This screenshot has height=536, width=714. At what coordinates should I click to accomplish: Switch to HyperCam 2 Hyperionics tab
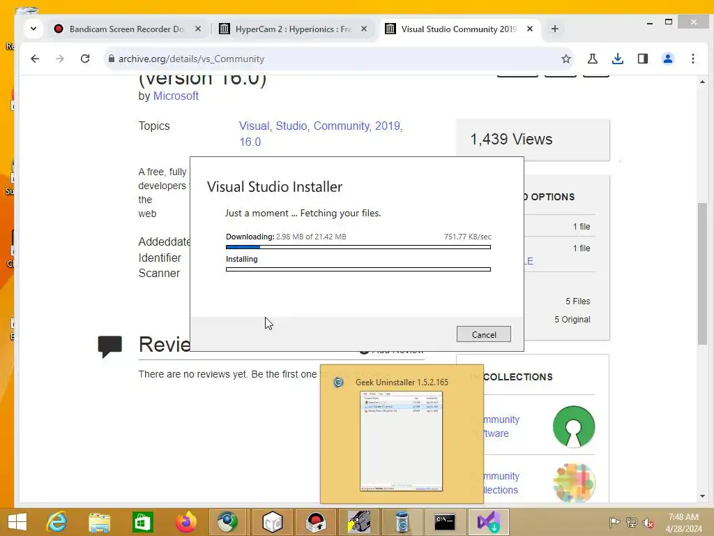click(294, 29)
